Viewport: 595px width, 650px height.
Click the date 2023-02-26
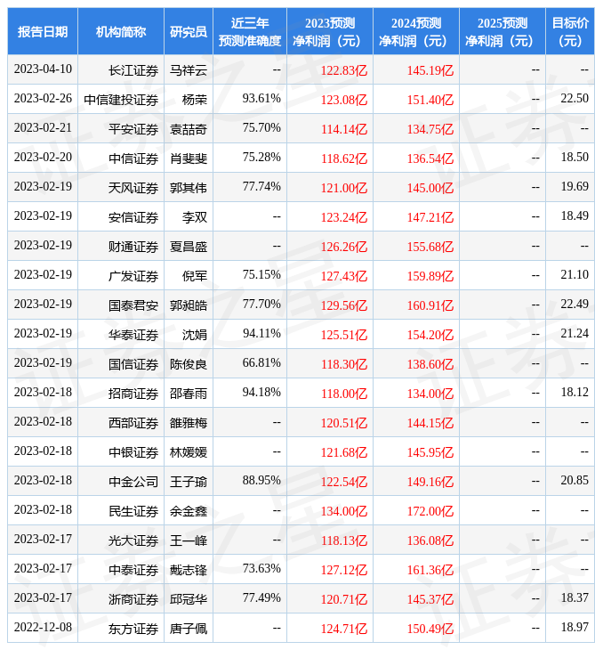click(43, 98)
